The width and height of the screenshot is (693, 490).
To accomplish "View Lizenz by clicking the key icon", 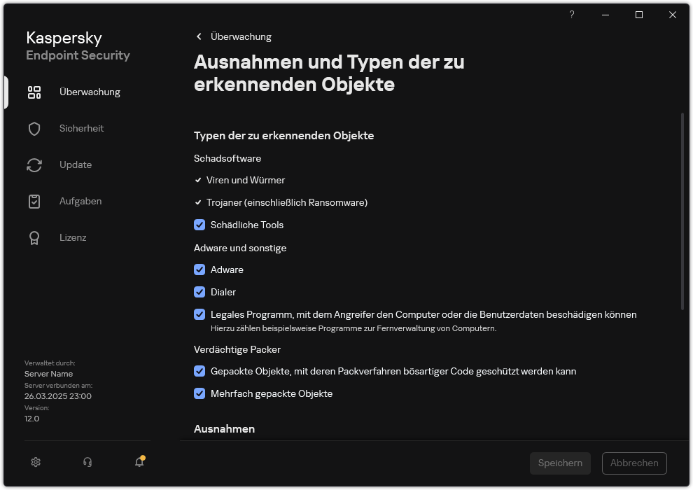I will 34,237.
